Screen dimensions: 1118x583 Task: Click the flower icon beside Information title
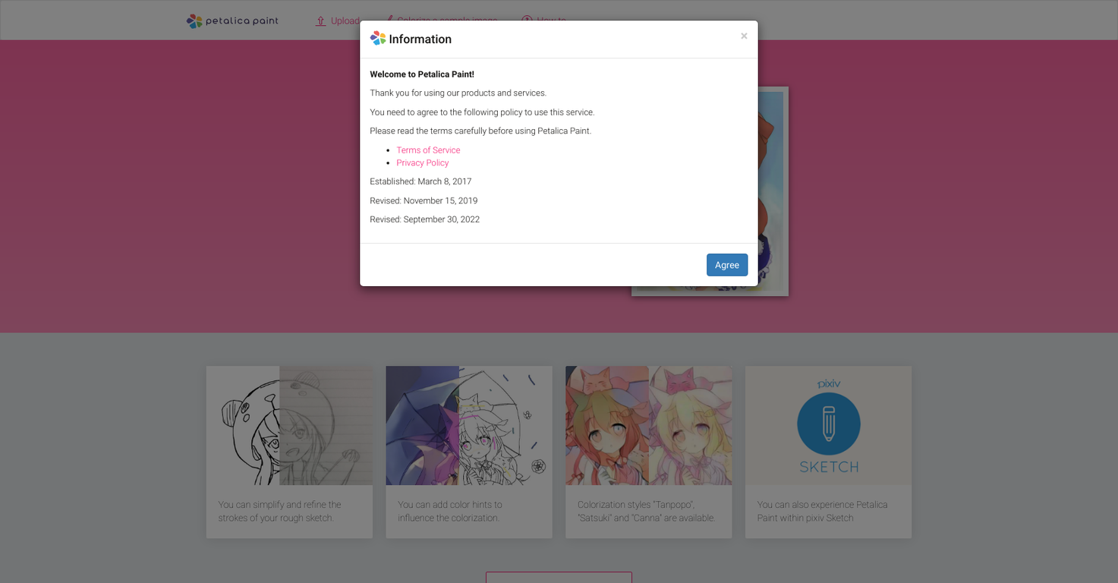pos(378,39)
